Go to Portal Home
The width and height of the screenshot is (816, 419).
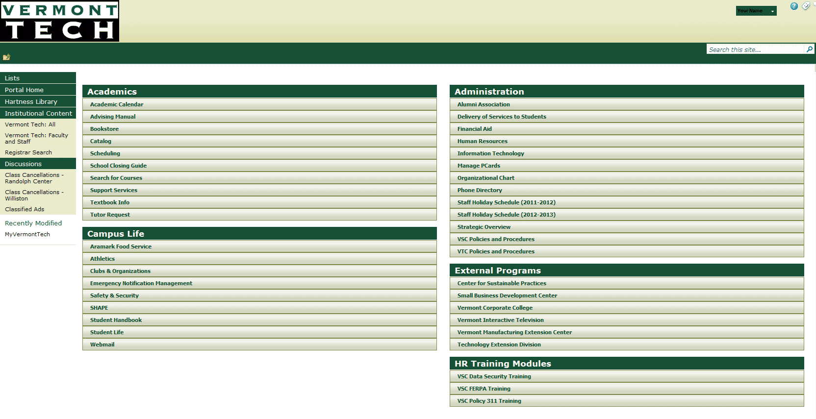click(x=38, y=90)
